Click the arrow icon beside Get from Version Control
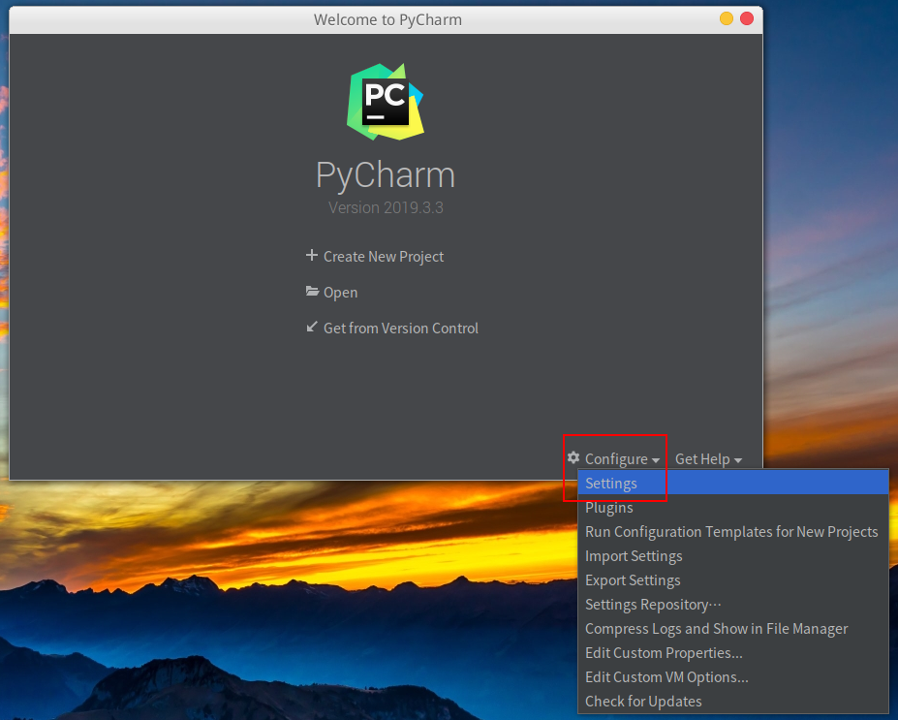Screen dimensions: 898x720 [312, 327]
